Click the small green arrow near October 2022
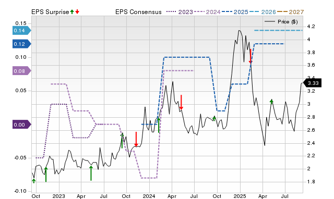 [x=33, y=181]
